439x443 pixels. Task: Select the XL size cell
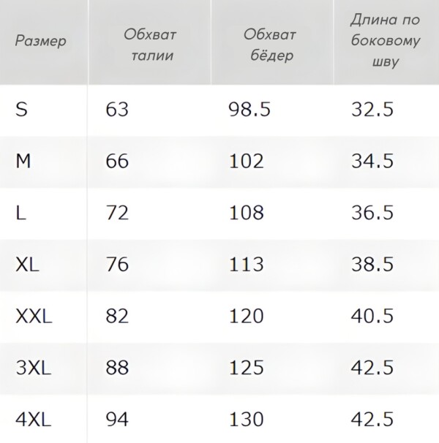click(x=28, y=265)
